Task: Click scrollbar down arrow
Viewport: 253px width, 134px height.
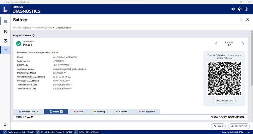Action: 252,121
